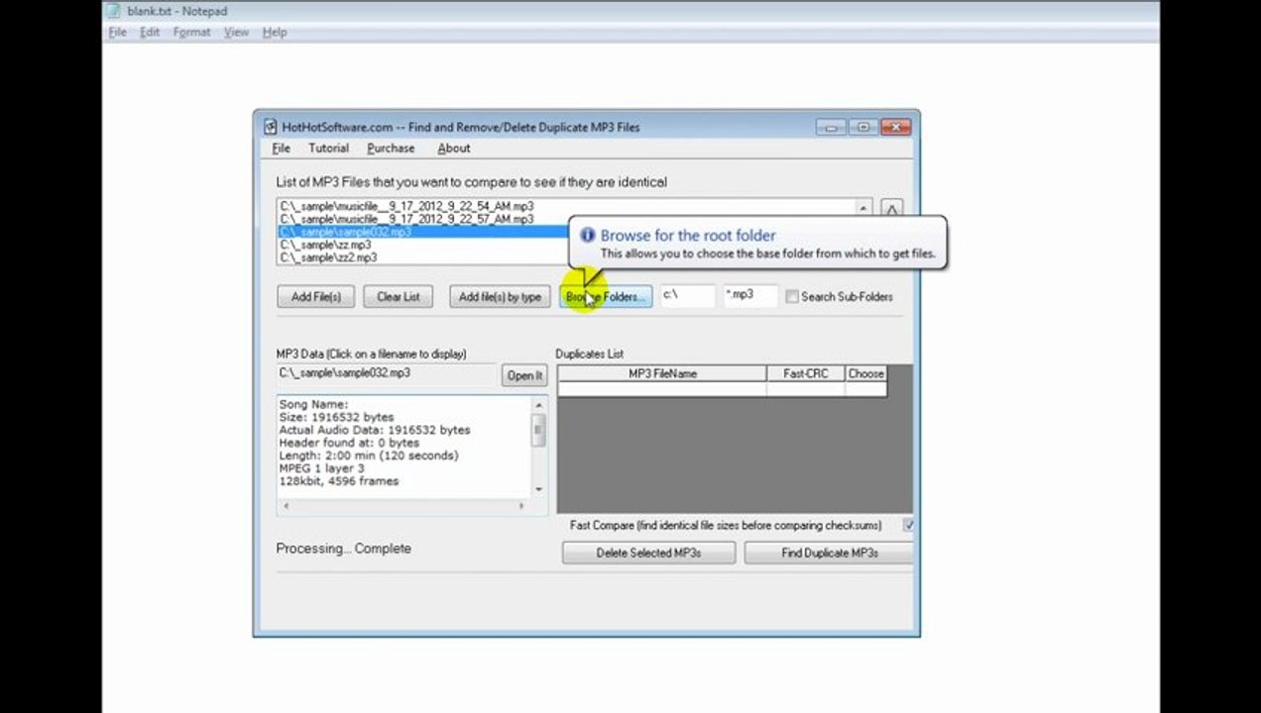Click the "Processing... Complete" status text
Image resolution: width=1261 pixels, height=713 pixels.
(x=343, y=549)
